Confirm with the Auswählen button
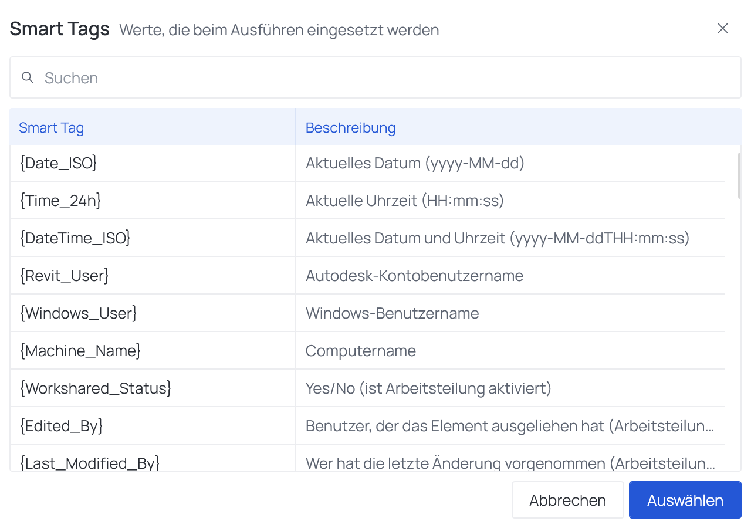Screen dimensions: 751x528 click(685, 500)
